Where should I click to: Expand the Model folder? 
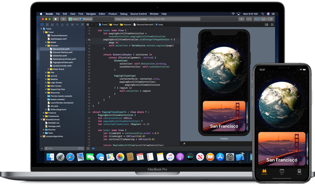click(x=46, y=42)
